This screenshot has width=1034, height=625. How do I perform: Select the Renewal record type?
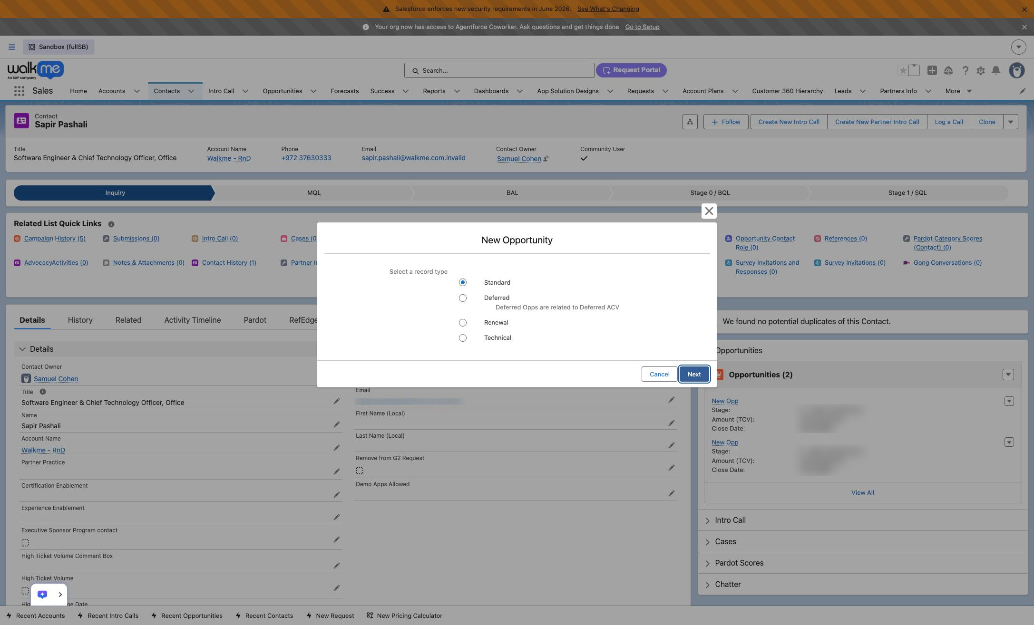click(463, 323)
